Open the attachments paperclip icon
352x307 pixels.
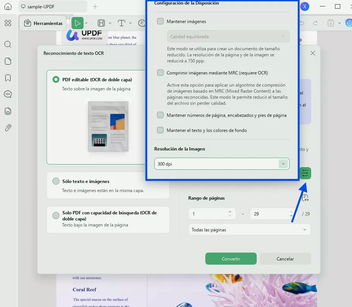pyautogui.click(x=8, y=128)
